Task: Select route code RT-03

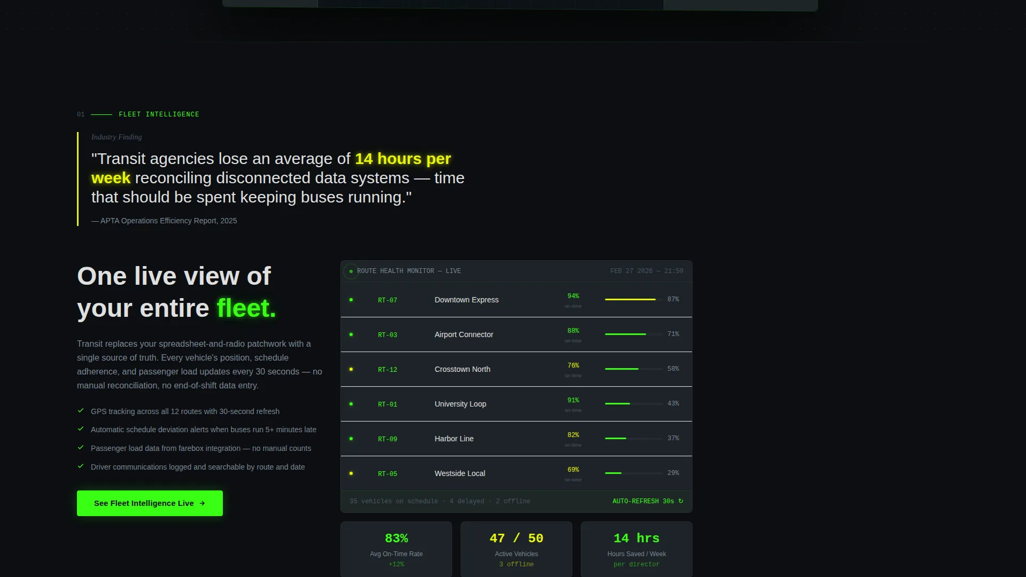Action: tap(387, 335)
